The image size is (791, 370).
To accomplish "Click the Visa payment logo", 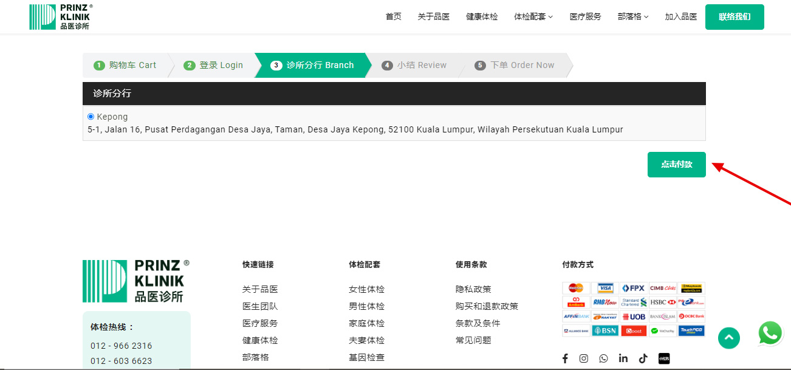I will coord(604,288).
